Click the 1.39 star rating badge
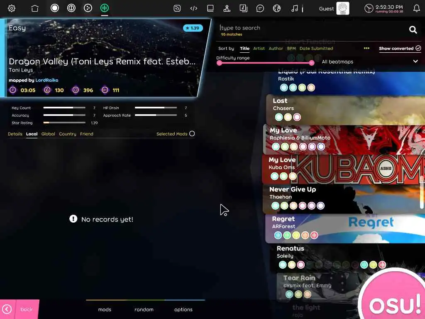The width and height of the screenshot is (425, 319). 193,28
